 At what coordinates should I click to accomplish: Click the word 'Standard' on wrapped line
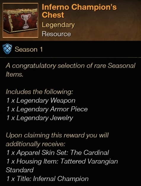point(20,170)
